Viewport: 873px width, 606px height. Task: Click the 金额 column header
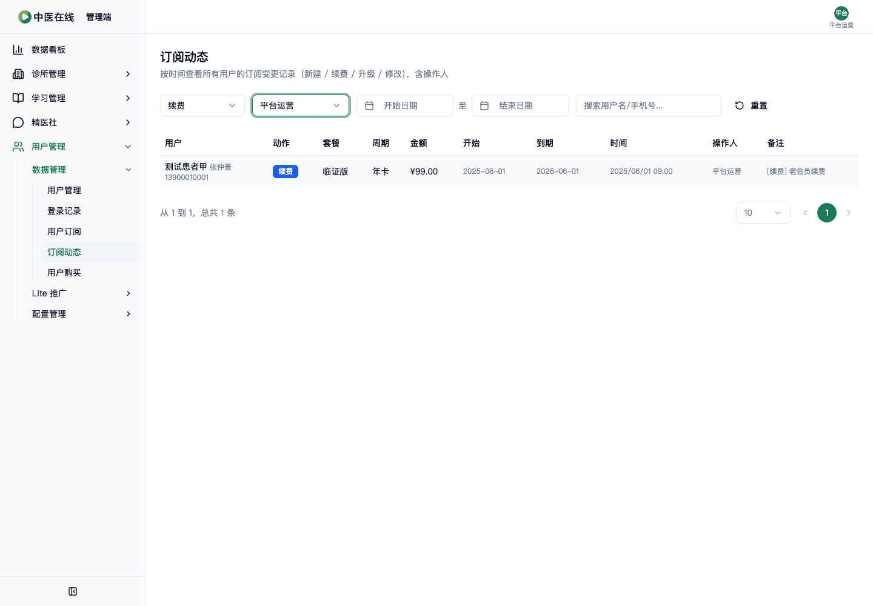click(x=419, y=143)
